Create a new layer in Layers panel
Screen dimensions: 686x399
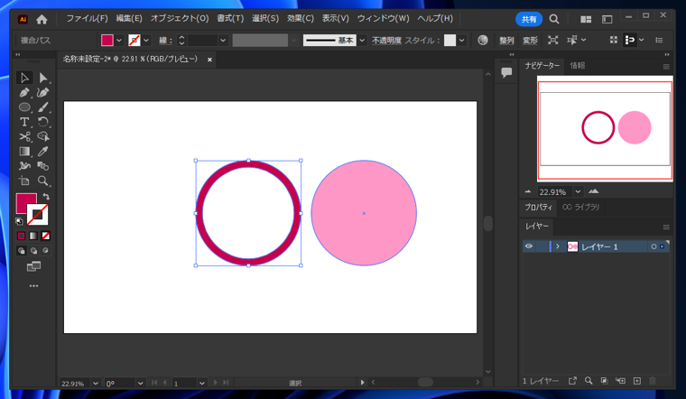point(636,382)
